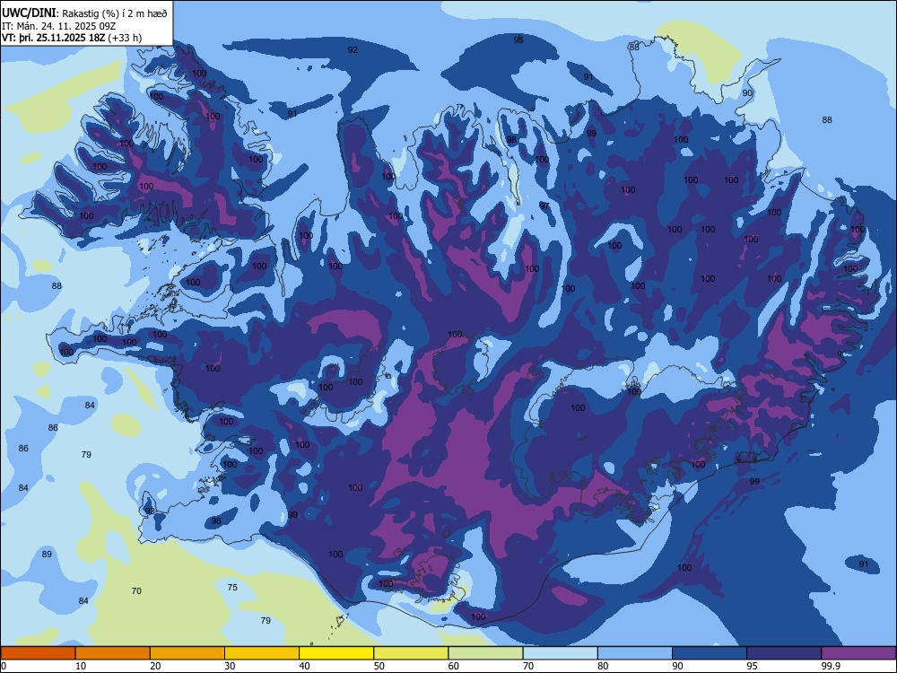Viewport: 897px width, 673px height.
Task: Click the amber 20–30 legend swatch
Action: [x=187, y=653]
